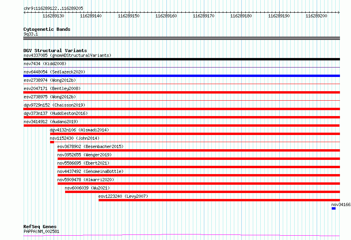Viewport: 351px width, 240px height.
Task: Select the blue nsv6448054 variant bar
Action: pos(181,76)
